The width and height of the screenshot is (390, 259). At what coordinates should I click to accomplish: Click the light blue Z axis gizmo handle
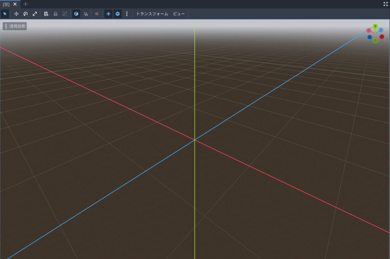pos(381,30)
